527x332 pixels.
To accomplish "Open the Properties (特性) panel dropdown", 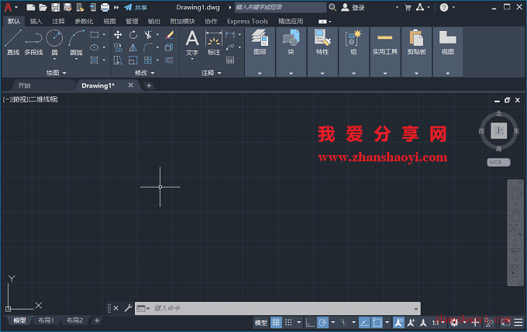I will coord(322,73).
